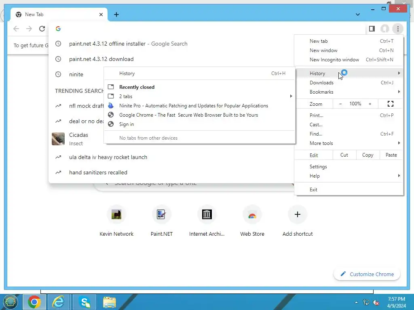Open the side panel icon

(x=372, y=29)
